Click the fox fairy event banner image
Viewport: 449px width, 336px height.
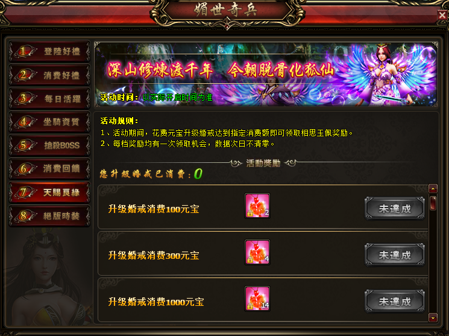[266, 75]
